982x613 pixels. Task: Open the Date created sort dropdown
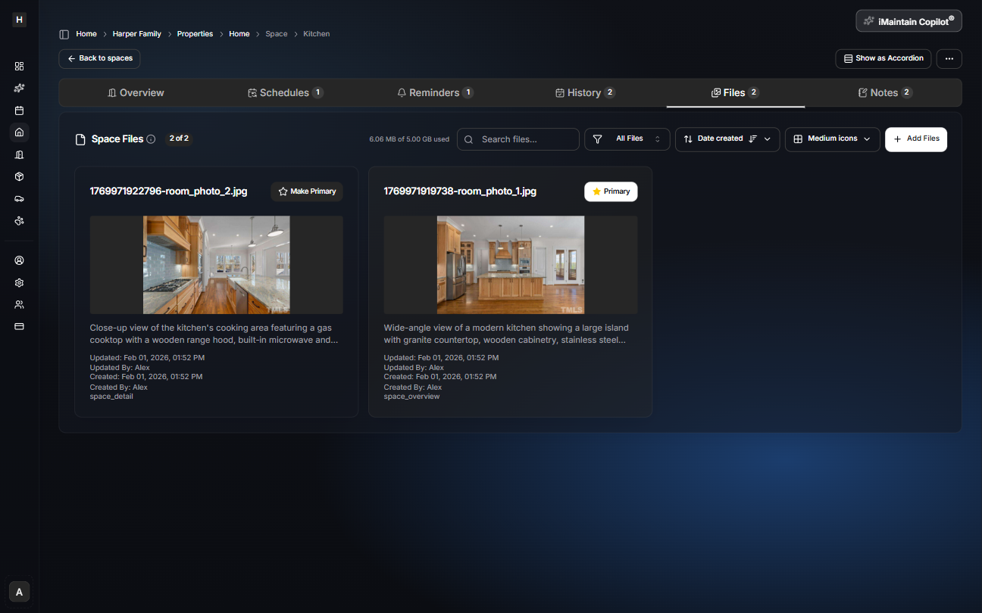726,139
